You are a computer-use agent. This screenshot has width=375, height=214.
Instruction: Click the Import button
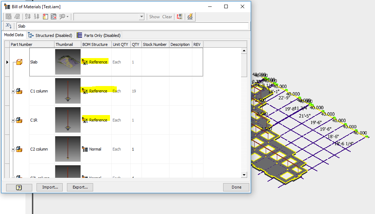(49, 187)
